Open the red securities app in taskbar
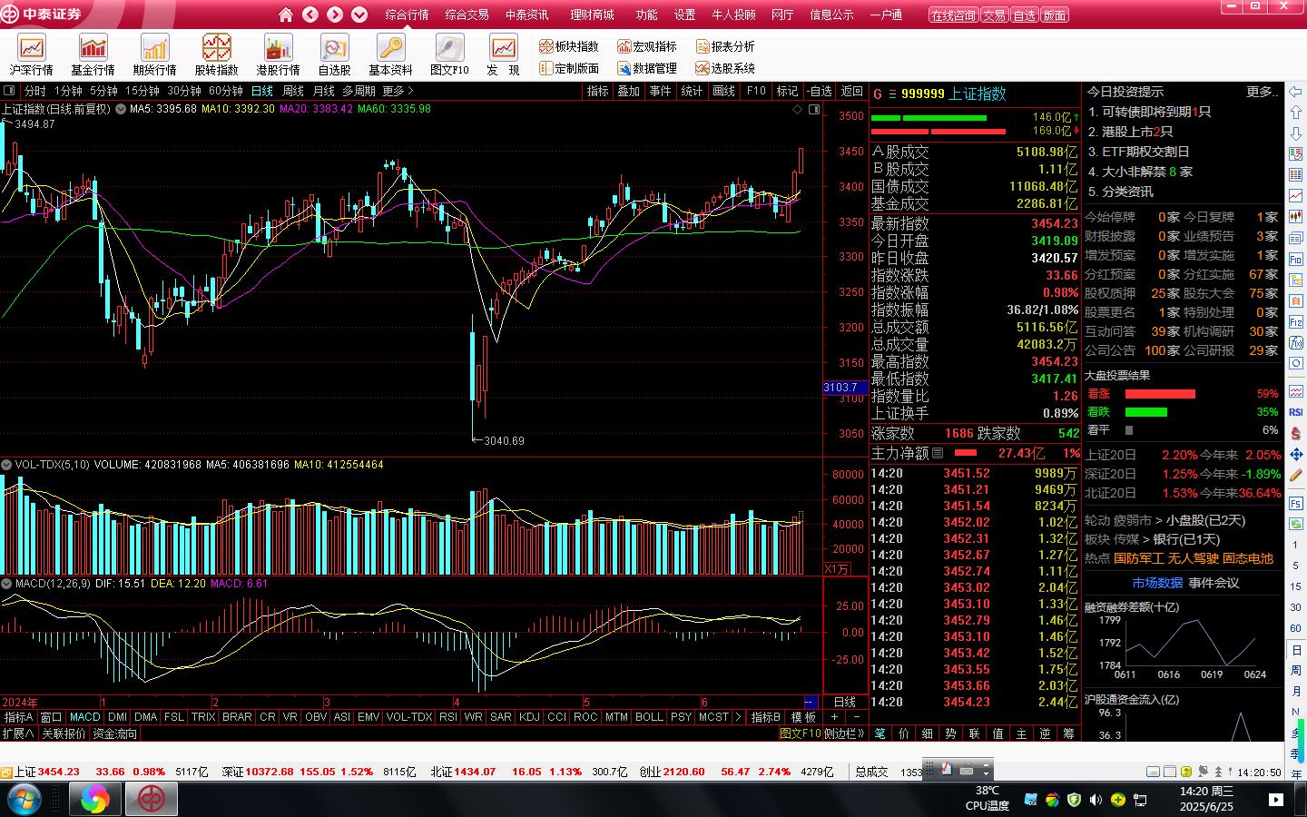Screen dimensions: 1307x817 pyautogui.click(x=151, y=799)
